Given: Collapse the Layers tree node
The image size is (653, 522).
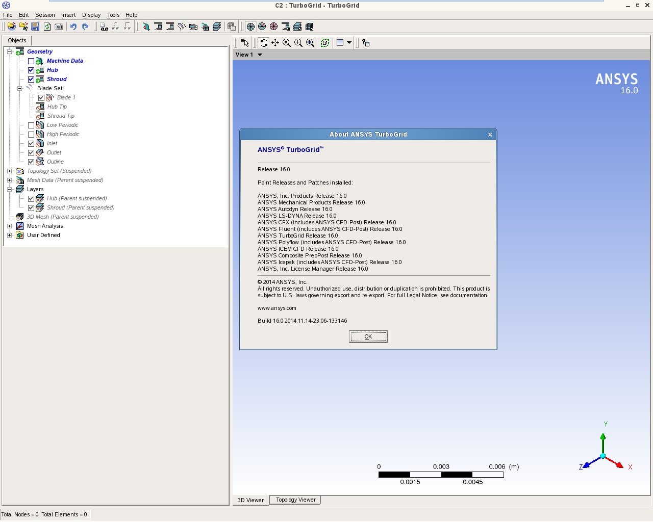Looking at the screenshot, I should click(x=9, y=189).
